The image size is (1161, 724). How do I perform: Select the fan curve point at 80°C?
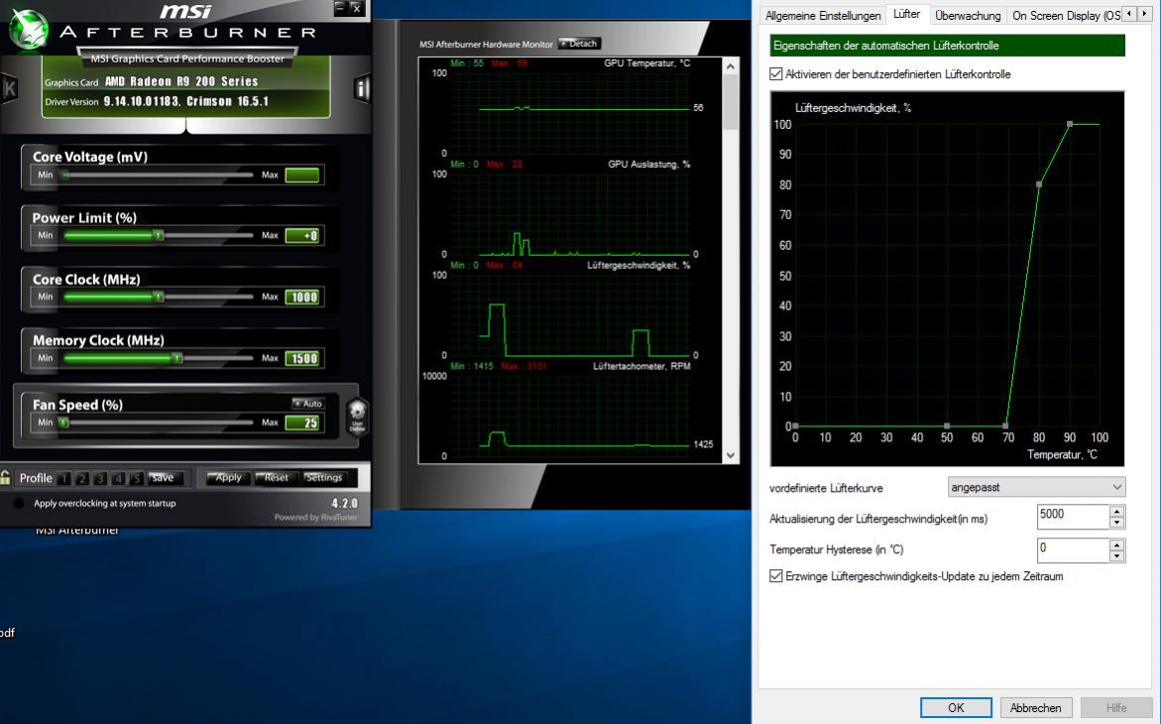coord(1040,183)
